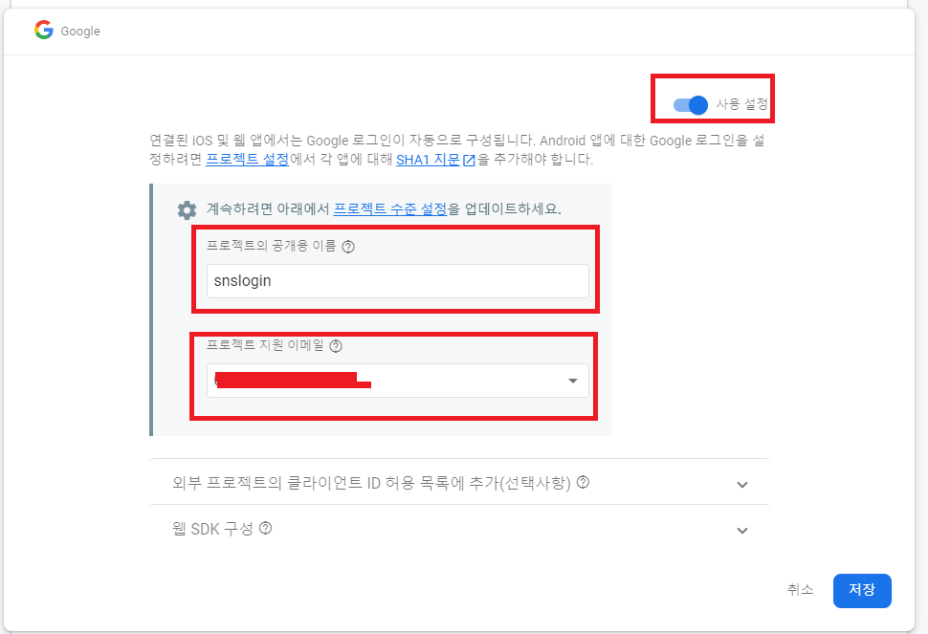Click the Google logo icon
This screenshot has width=928, height=634.
pos(44,30)
